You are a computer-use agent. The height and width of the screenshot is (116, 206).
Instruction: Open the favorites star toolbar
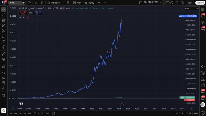(x=4, y=111)
